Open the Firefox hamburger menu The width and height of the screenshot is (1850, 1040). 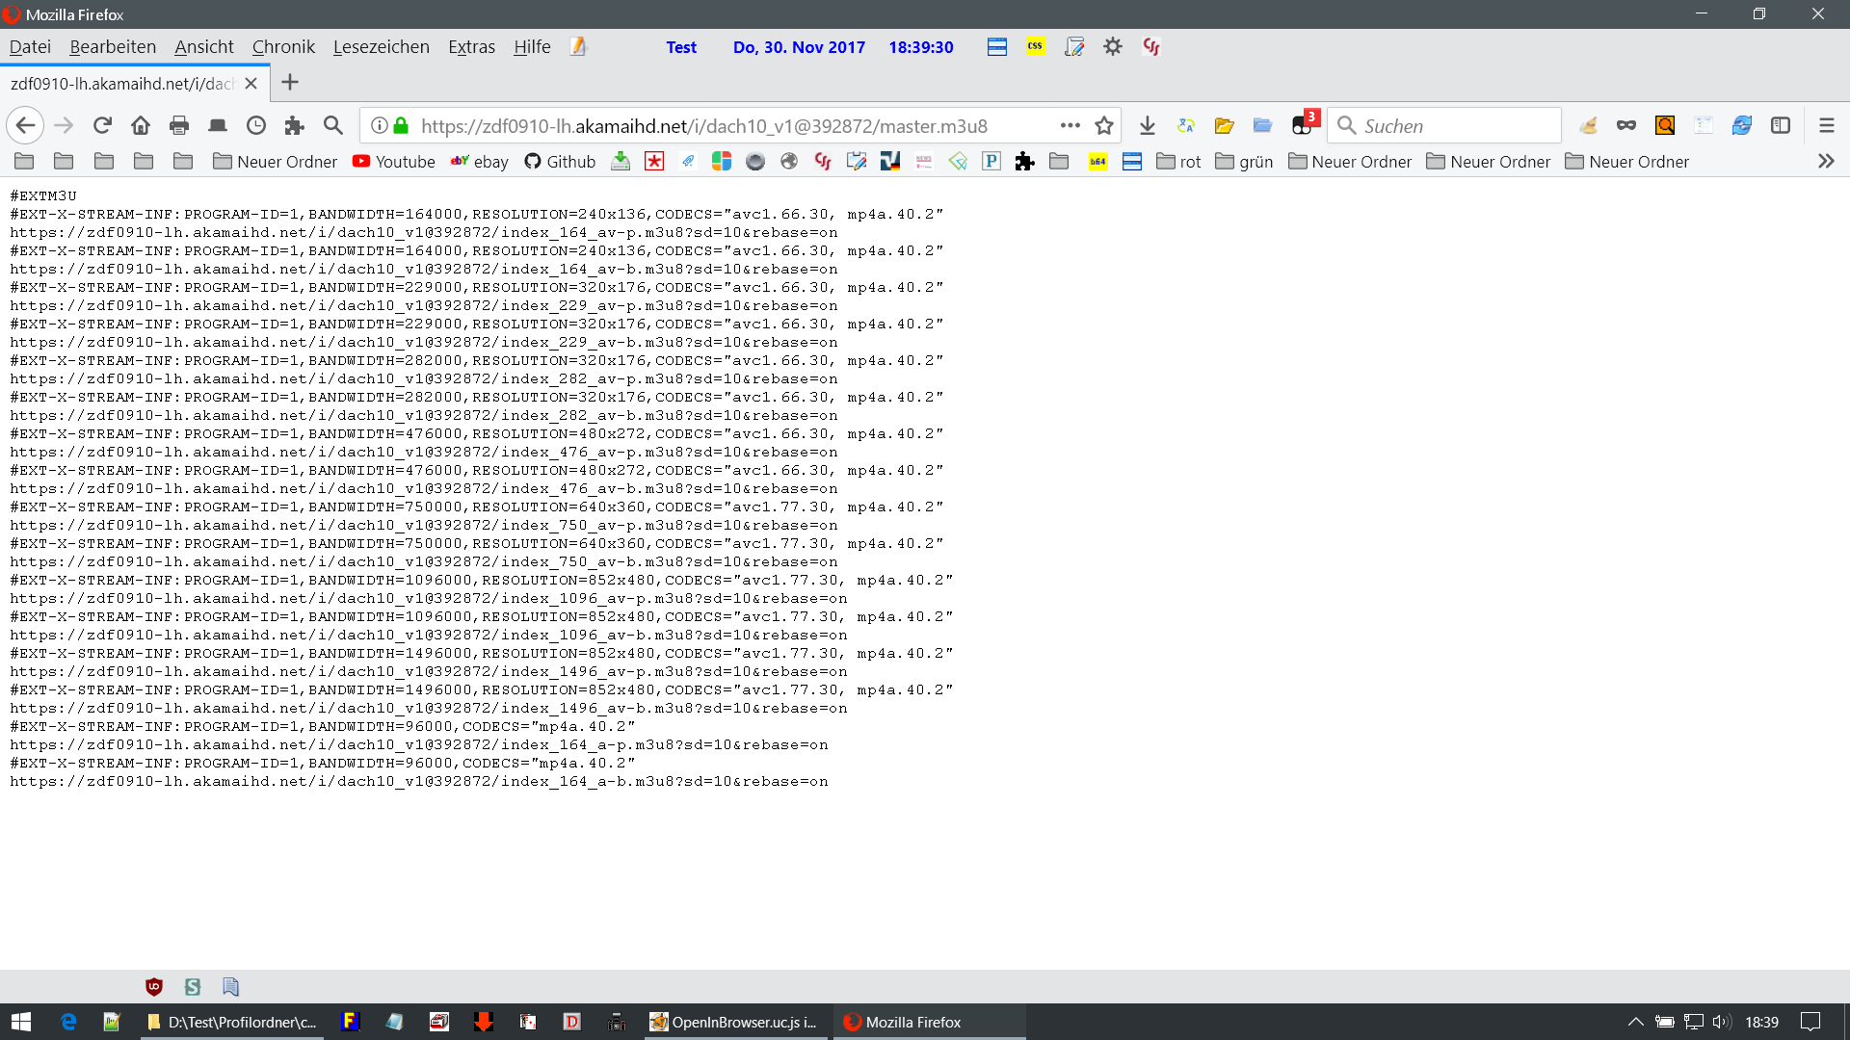[1826, 125]
